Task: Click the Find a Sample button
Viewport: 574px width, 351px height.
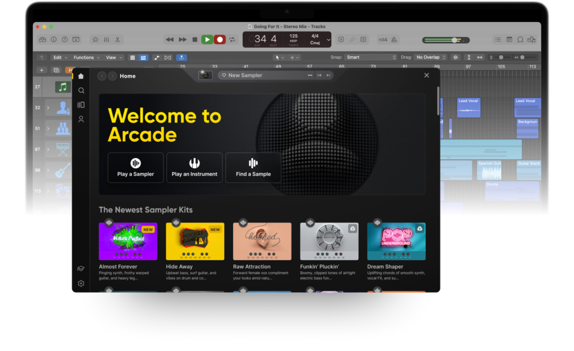Action: click(x=253, y=167)
